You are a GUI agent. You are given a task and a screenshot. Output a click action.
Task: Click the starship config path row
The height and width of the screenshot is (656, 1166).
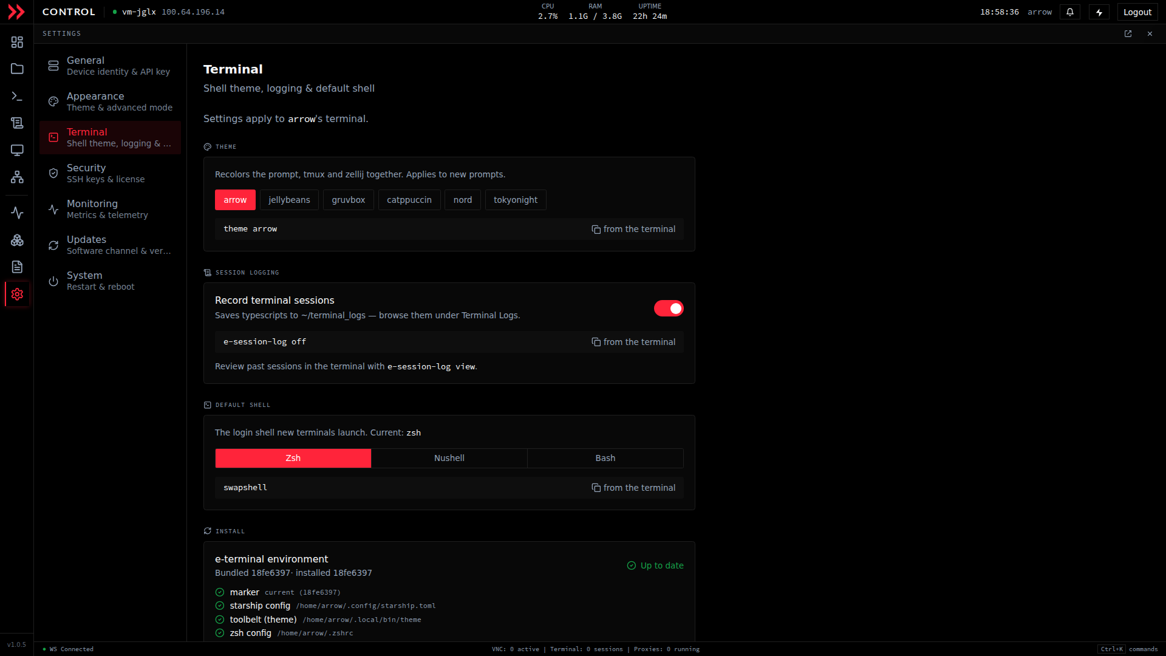tap(326, 606)
